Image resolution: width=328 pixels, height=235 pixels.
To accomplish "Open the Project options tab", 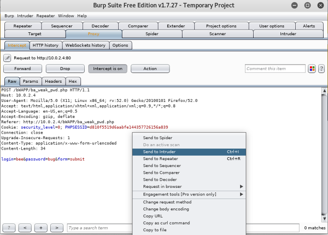I will pyautogui.click(x=221, y=26).
